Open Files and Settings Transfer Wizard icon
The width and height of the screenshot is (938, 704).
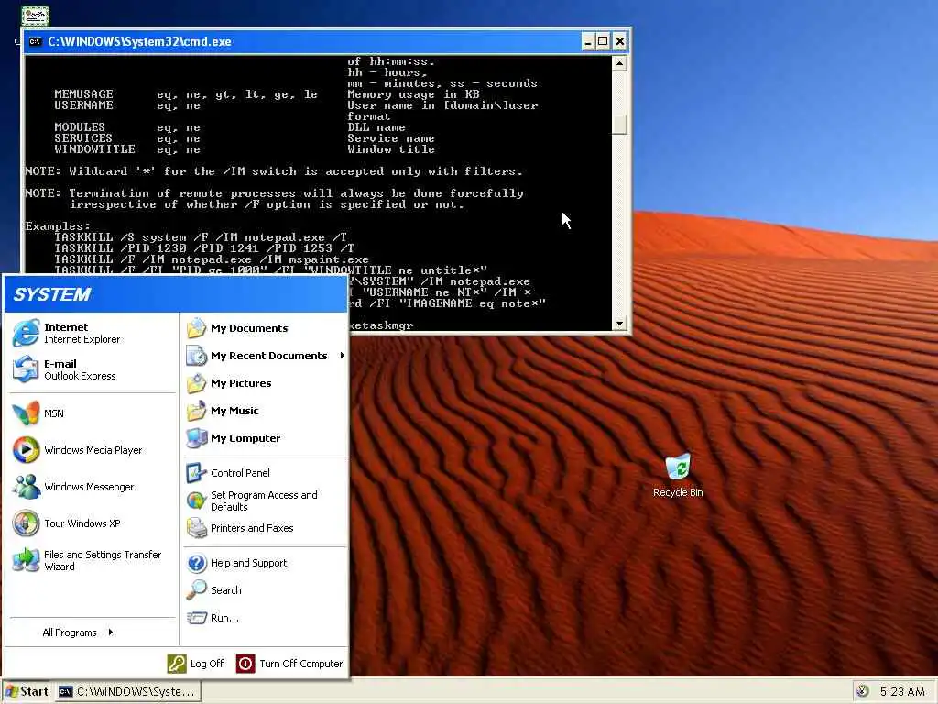pyautogui.click(x=26, y=560)
